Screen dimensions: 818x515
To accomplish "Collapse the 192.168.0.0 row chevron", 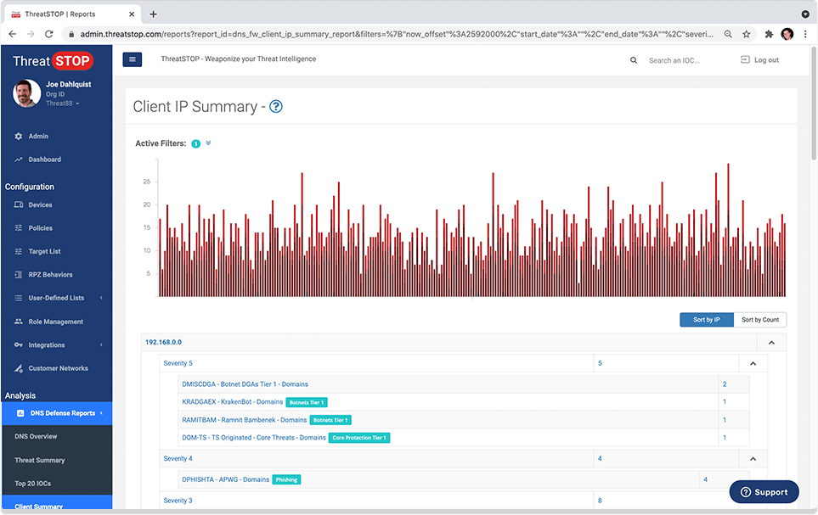I will click(771, 343).
